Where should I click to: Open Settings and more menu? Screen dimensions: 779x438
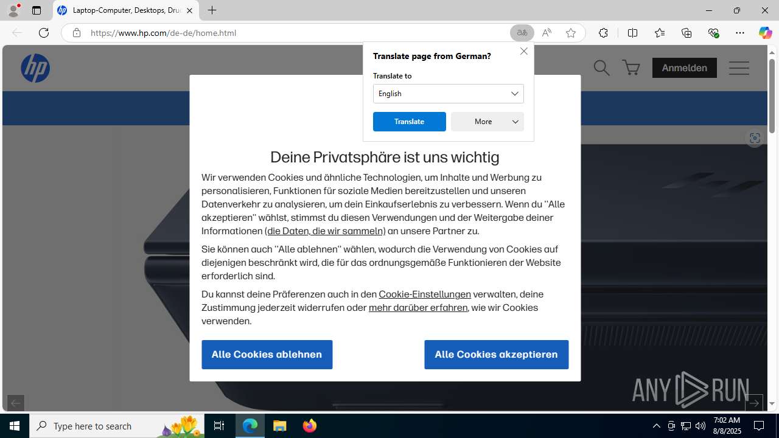[x=740, y=33]
